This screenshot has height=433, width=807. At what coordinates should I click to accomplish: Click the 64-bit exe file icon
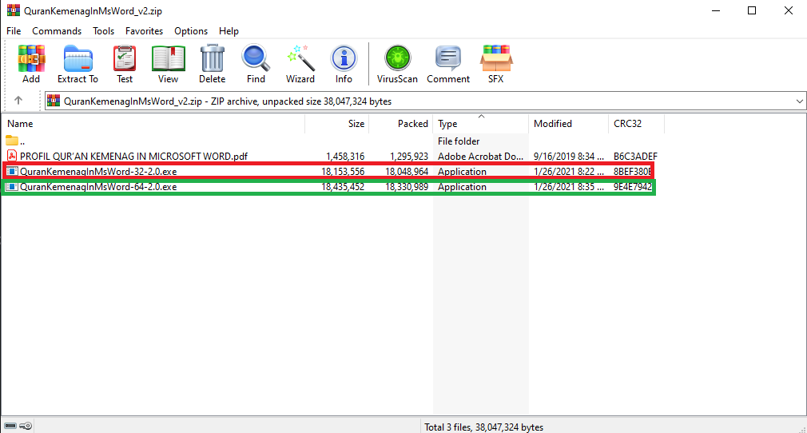pos(12,187)
